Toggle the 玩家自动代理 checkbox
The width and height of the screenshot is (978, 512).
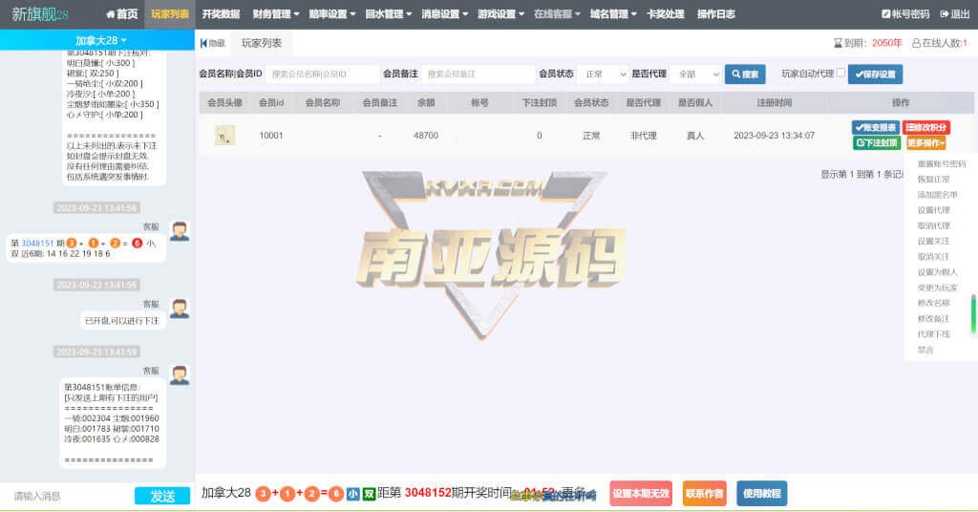click(840, 73)
